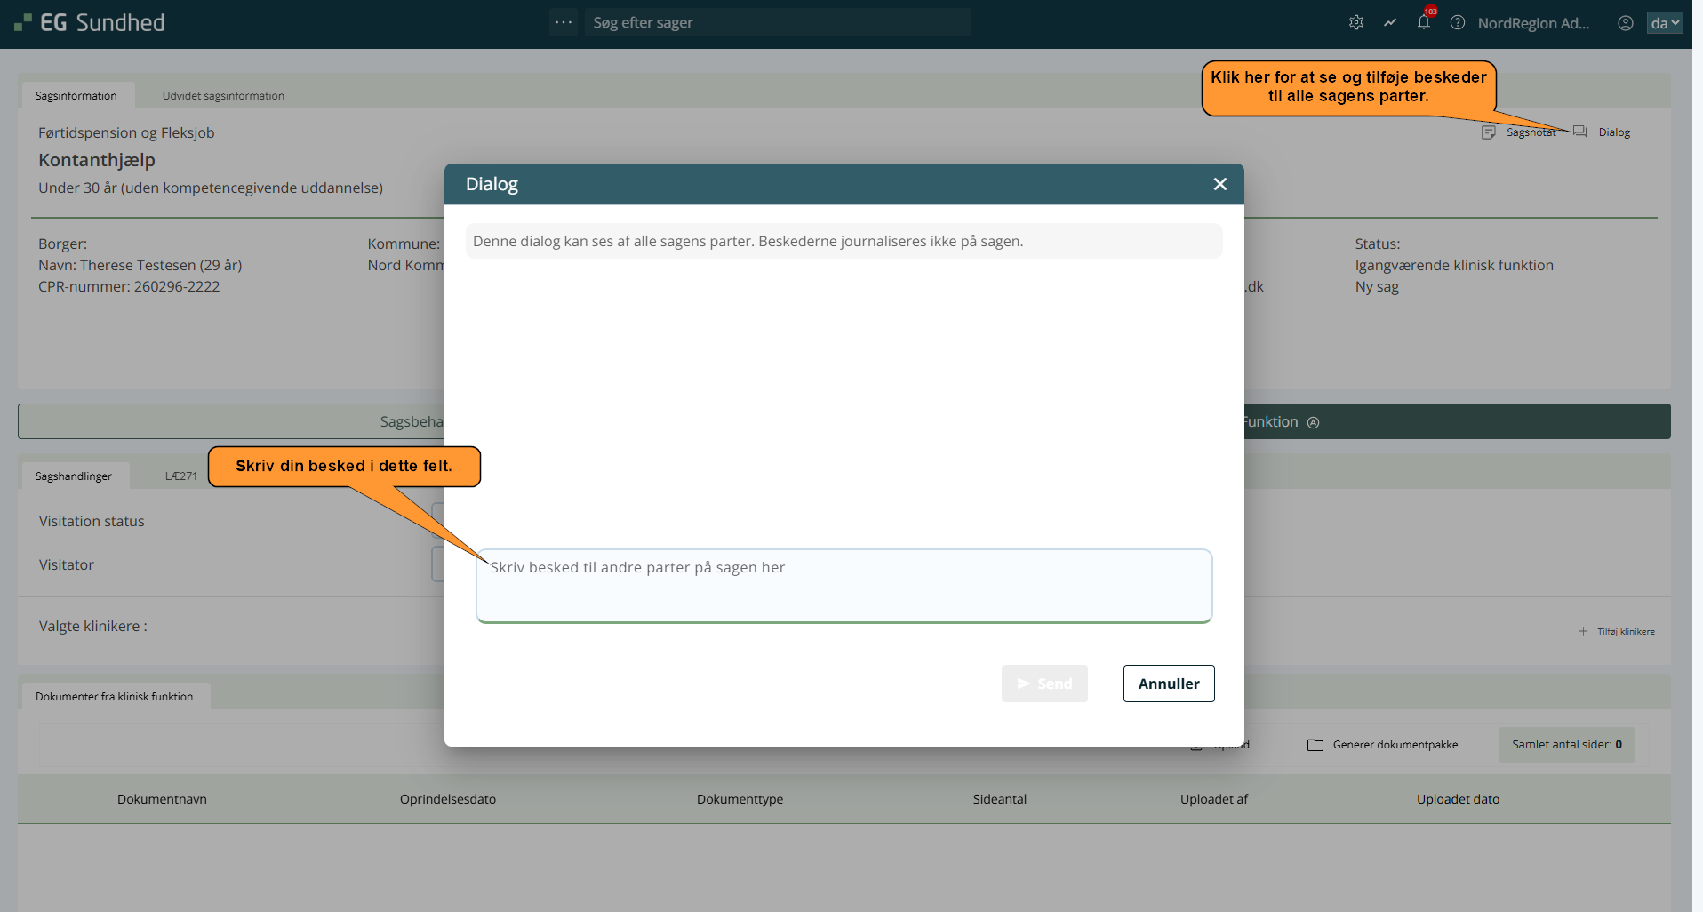Close the Dialog popup with X
Viewport: 1703px width, 912px height.
coord(1219,184)
